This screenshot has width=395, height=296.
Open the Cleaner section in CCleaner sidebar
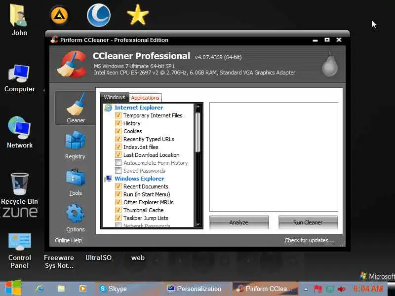76,108
